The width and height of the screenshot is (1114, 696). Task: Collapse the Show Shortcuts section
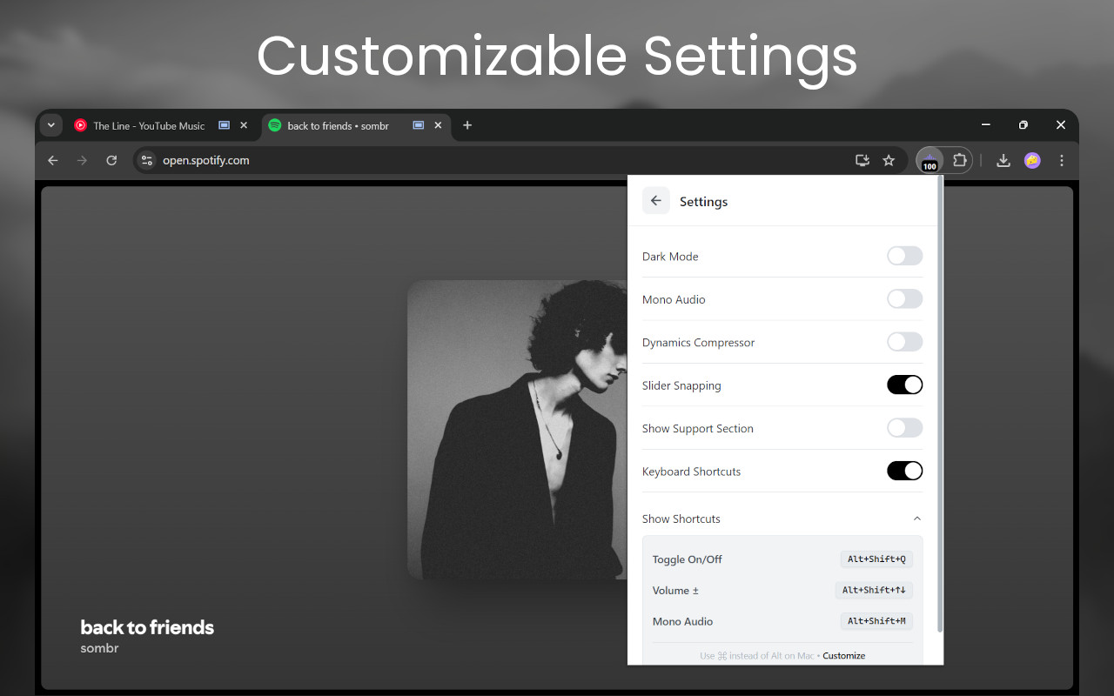click(x=916, y=518)
